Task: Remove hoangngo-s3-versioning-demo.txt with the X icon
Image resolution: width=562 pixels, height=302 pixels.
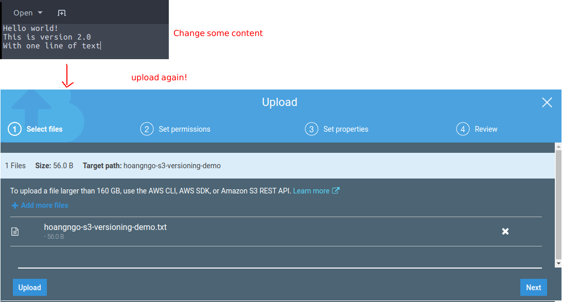Action: click(505, 232)
